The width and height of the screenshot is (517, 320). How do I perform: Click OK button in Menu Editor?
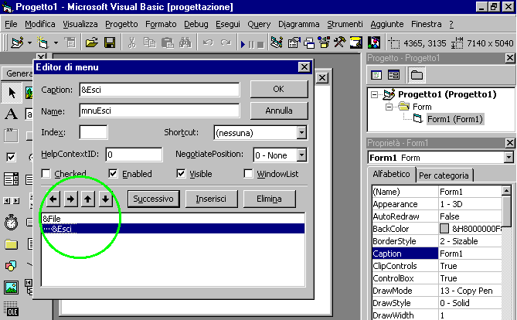coord(279,89)
